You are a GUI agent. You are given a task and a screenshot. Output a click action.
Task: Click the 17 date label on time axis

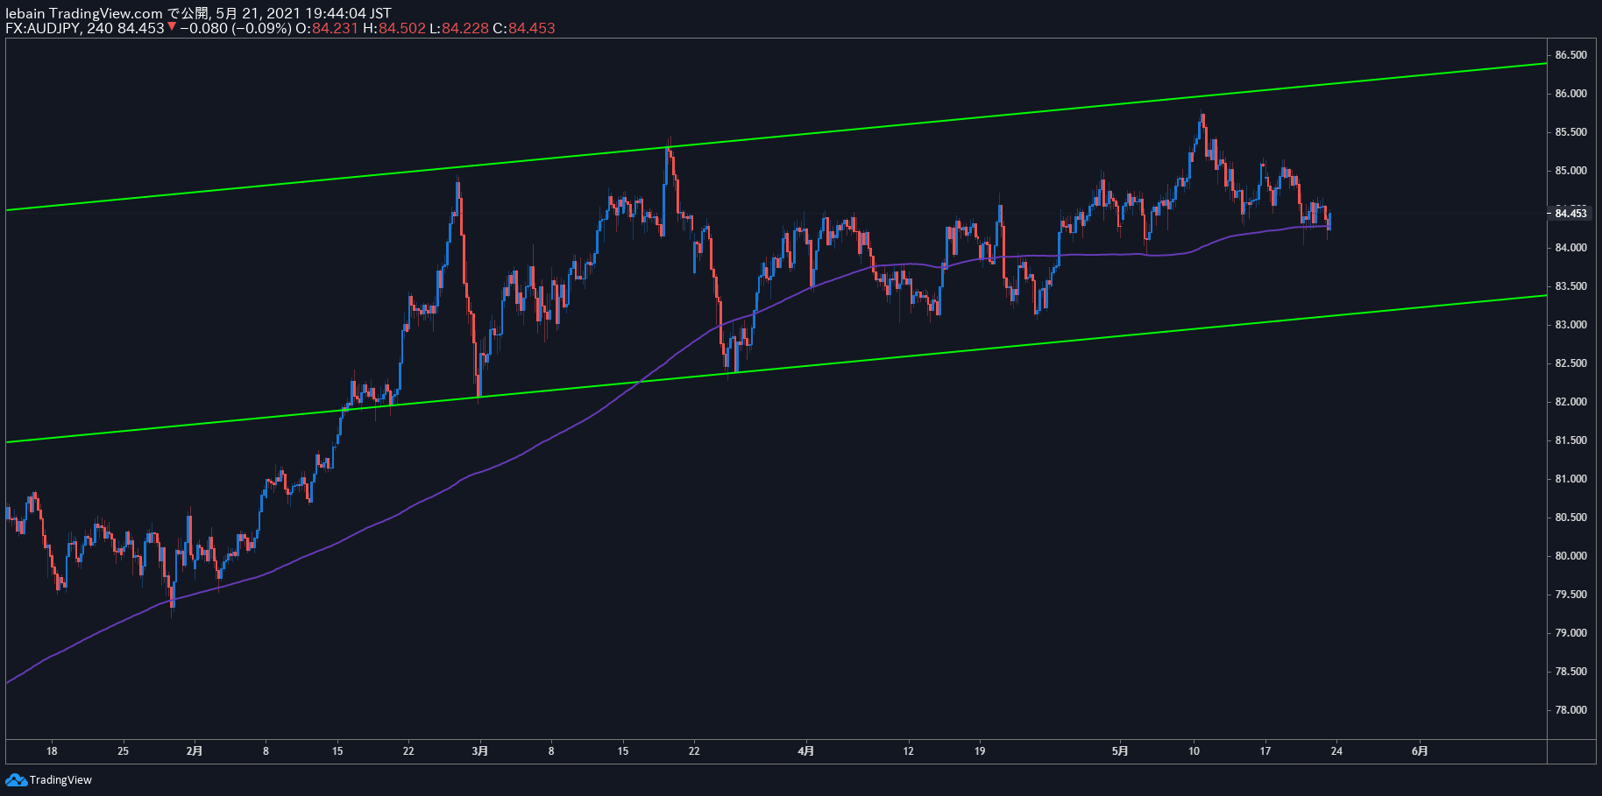click(1265, 750)
